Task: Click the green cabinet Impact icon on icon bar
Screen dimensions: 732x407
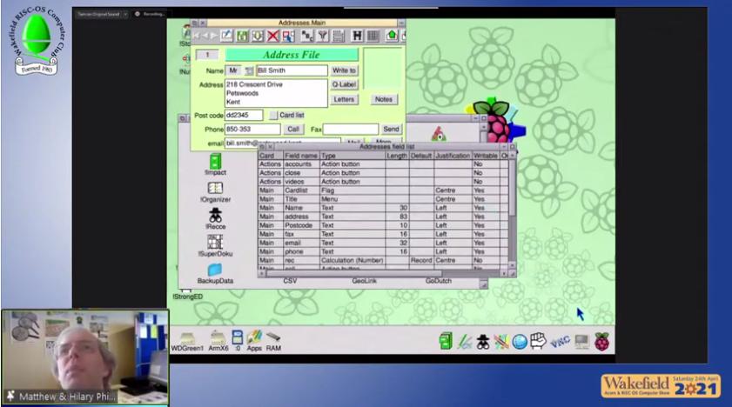Action: coord(446,341)
